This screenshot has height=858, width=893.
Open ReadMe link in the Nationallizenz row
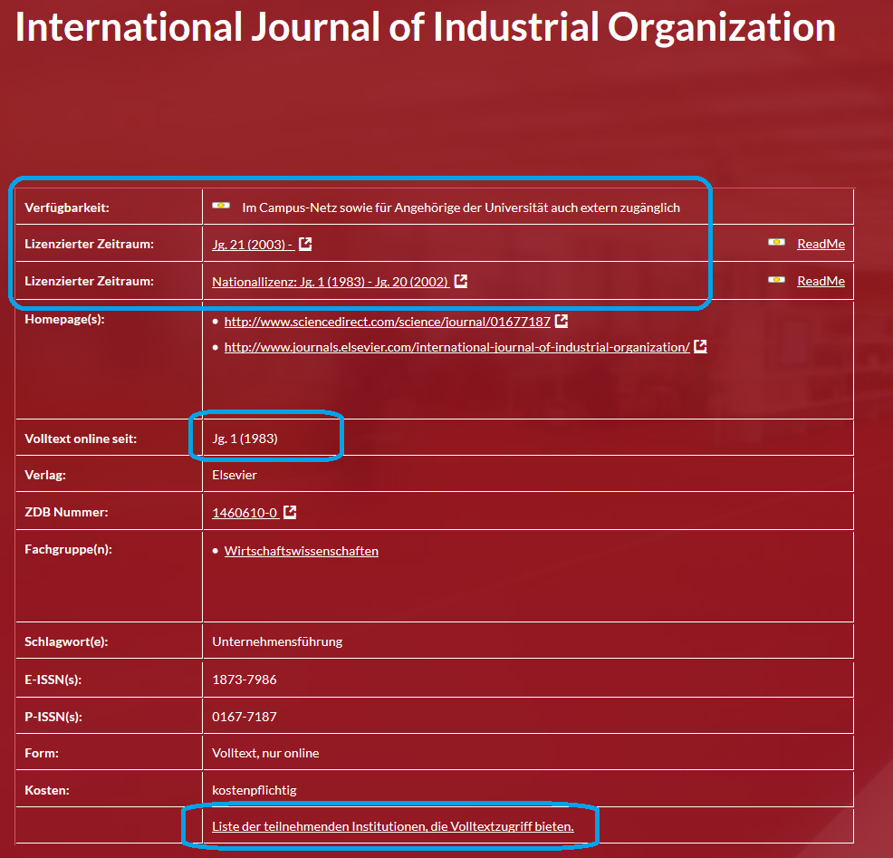point(821,281)
